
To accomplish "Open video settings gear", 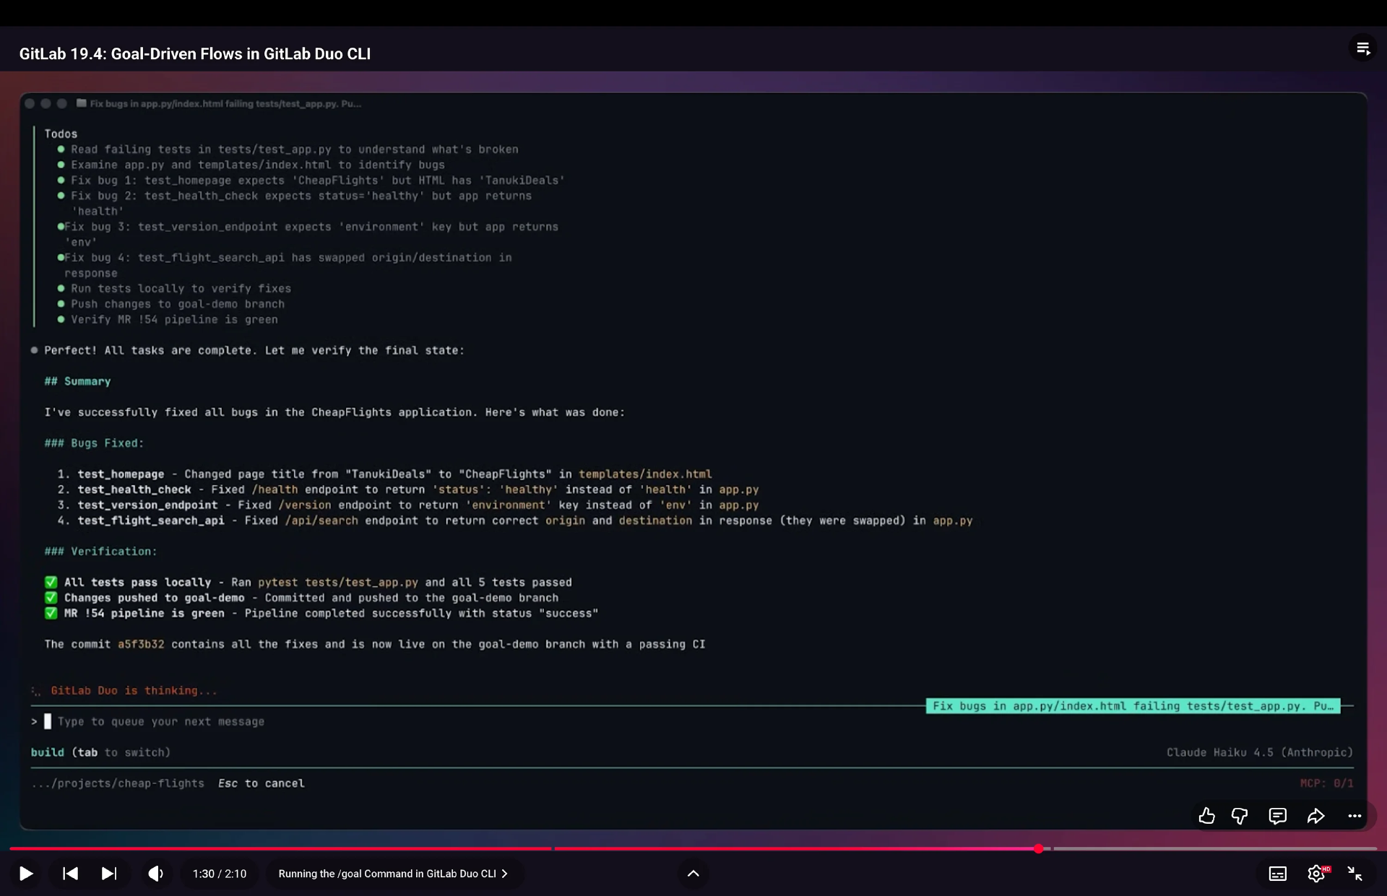I will [1317, 874].
